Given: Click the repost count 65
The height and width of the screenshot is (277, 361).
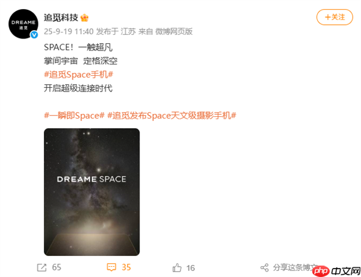Looking at the screenshot, I should [57, 267].
